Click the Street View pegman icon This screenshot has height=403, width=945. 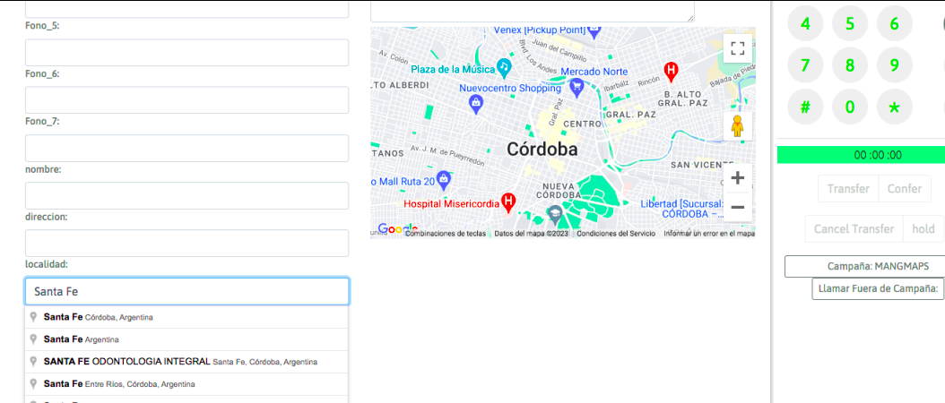tap(737, 127)
